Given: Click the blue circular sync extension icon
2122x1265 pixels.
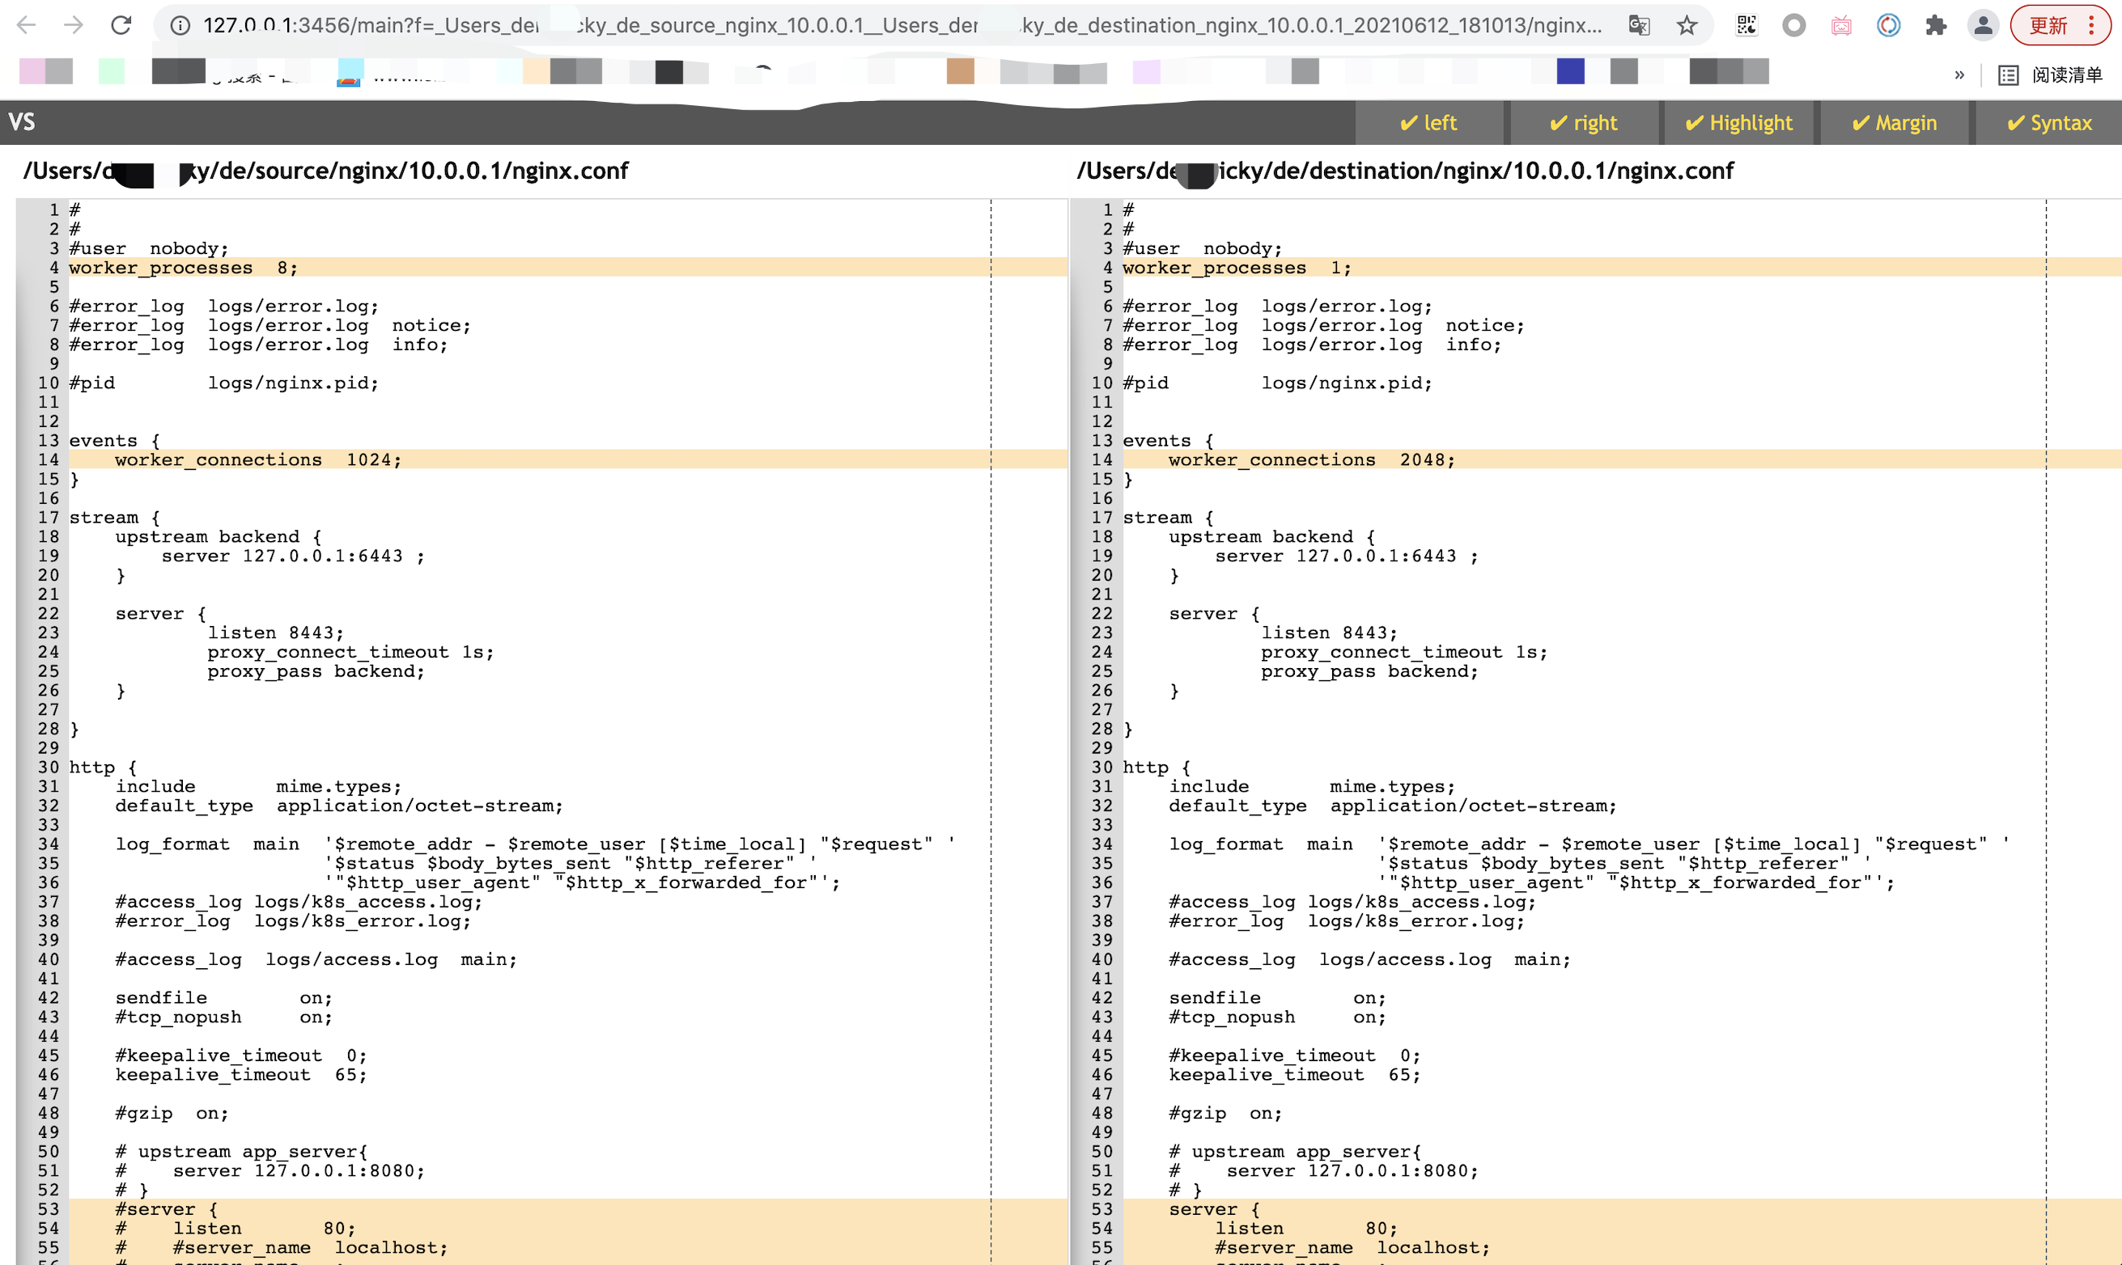Looking at the screenshot, I should (1888, 25).
